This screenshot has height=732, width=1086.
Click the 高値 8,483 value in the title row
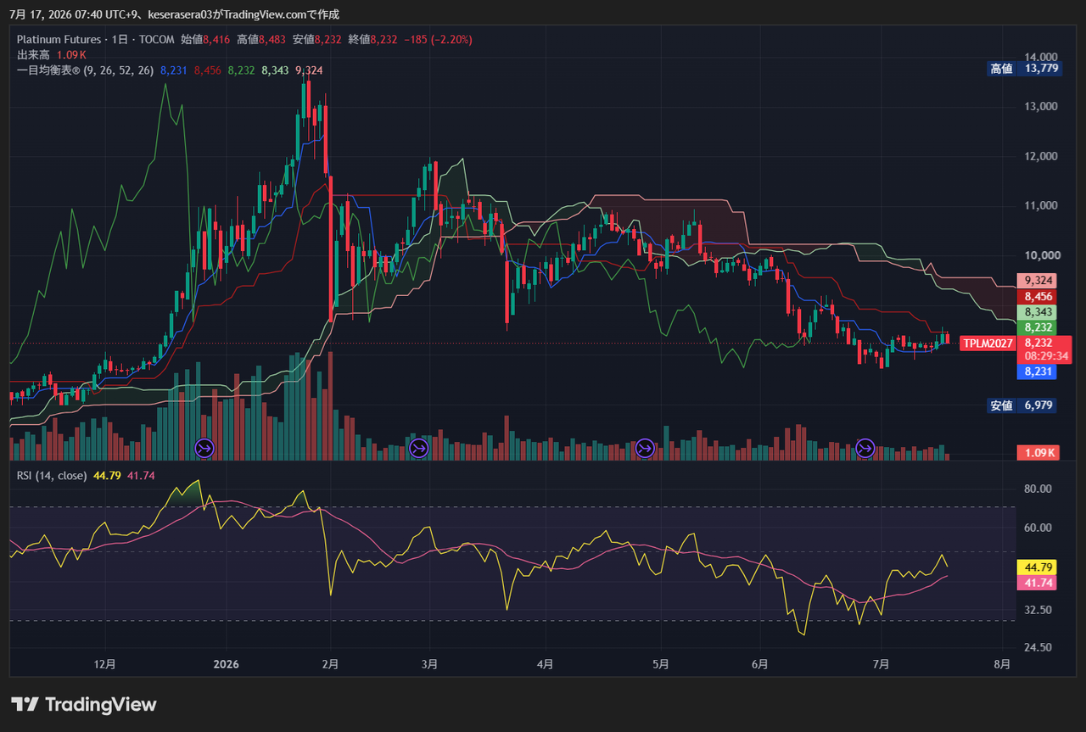[261, 39]
